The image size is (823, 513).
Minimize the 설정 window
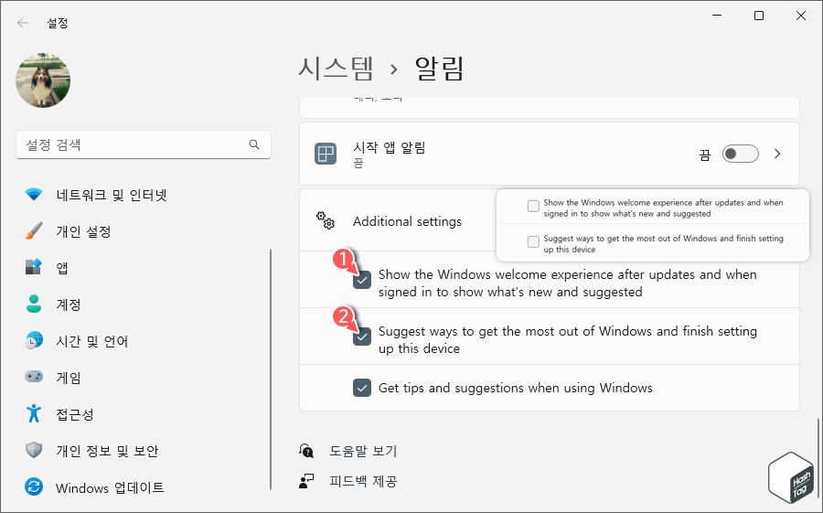[717, 16]
